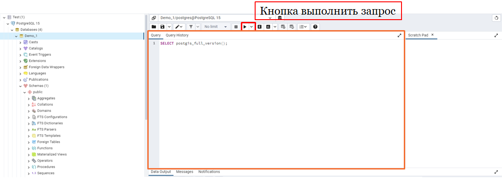Expand the save options arrow
The width and height of the screenshot is (502, 180).
click(x=169, y=27)
